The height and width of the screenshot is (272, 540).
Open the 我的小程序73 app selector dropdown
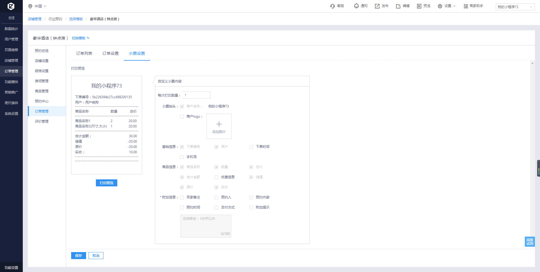pos(515,7)
